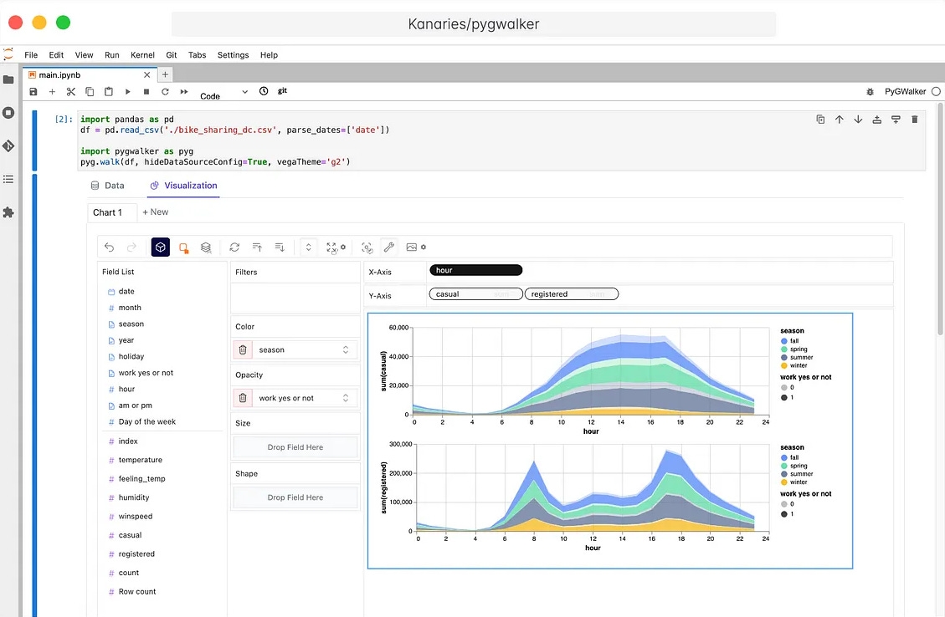Open the wrench chart settings icon
Screen dimensions: 945x617
(x=389, y=247)
